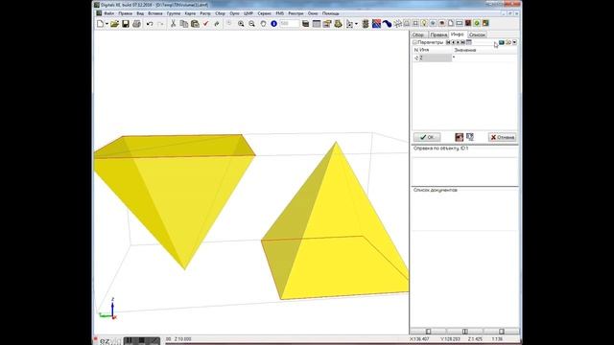Switch to the Сбор tab
The height and width of the screenshot is (345, 614).
click(x=418, y=34)
